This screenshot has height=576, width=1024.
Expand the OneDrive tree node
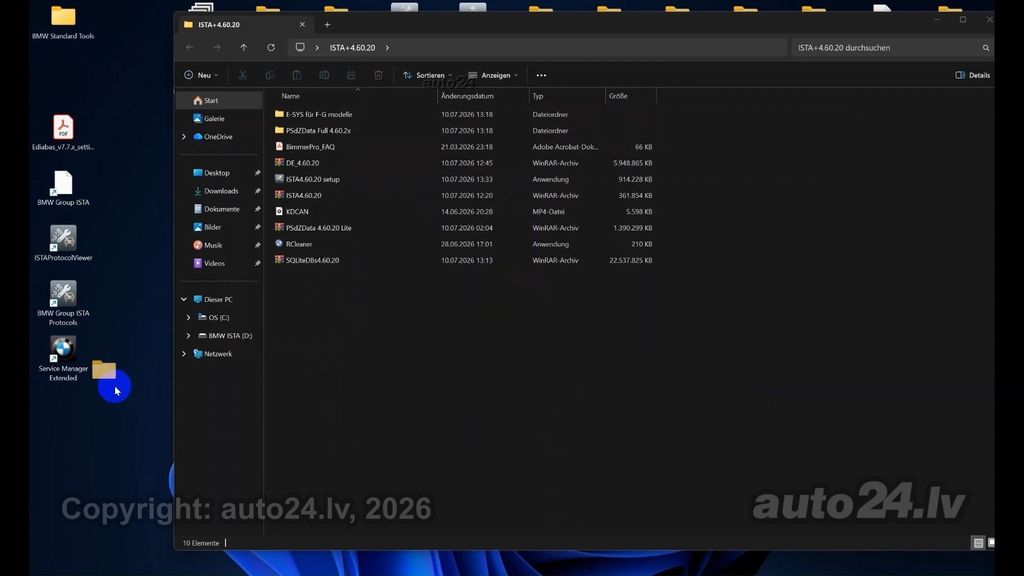[x=184, y=137]
